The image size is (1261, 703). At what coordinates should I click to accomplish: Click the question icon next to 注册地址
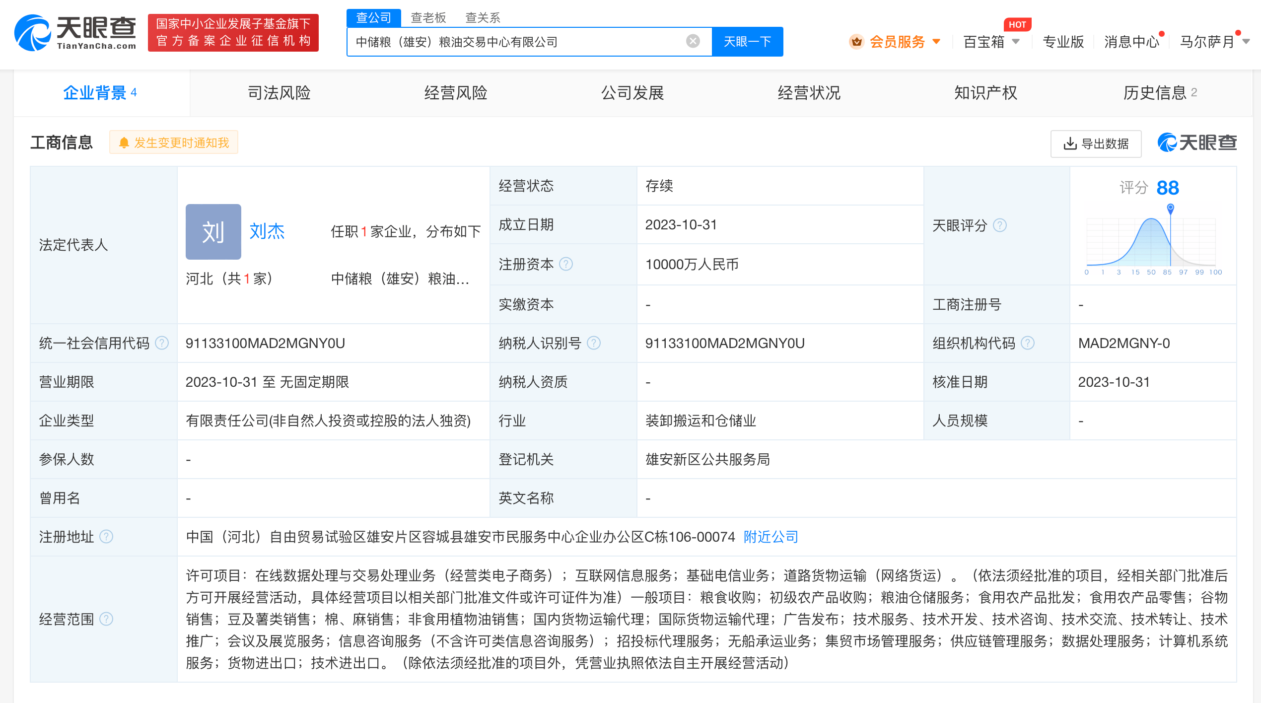pos(105,537)
